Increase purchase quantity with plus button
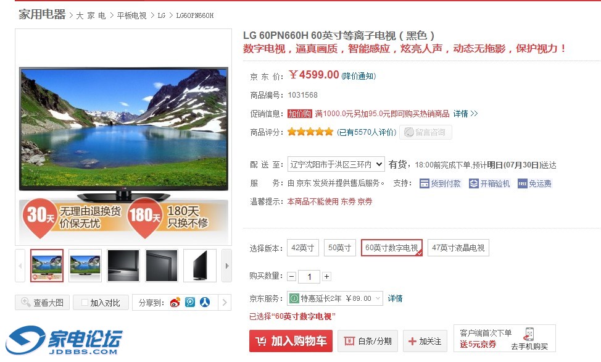The image size is (601, 362). pos(326,276)
